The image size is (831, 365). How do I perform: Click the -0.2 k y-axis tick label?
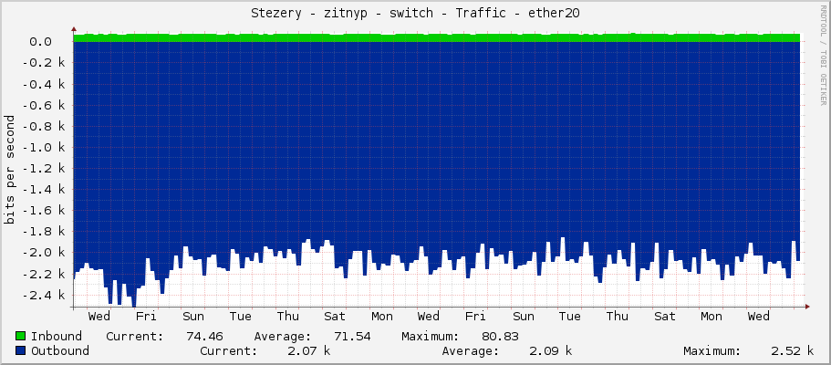click(x=44, y=63)
